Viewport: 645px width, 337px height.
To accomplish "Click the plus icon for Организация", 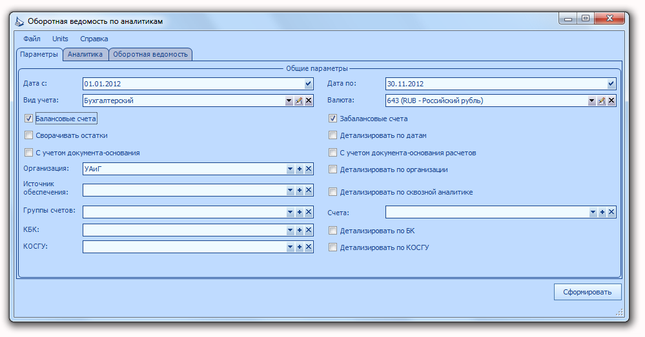I will point(300,169).
